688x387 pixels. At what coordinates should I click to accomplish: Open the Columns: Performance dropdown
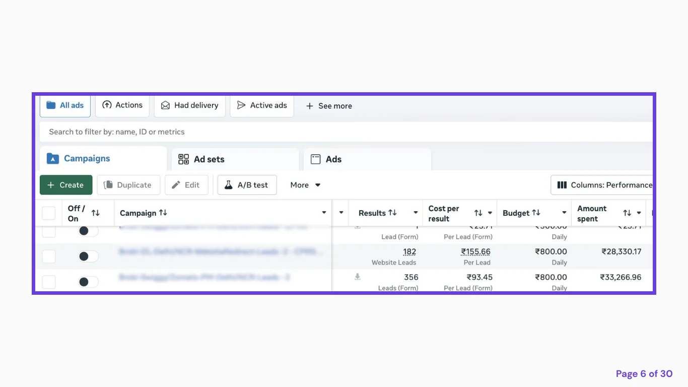[x=602, y=185]
